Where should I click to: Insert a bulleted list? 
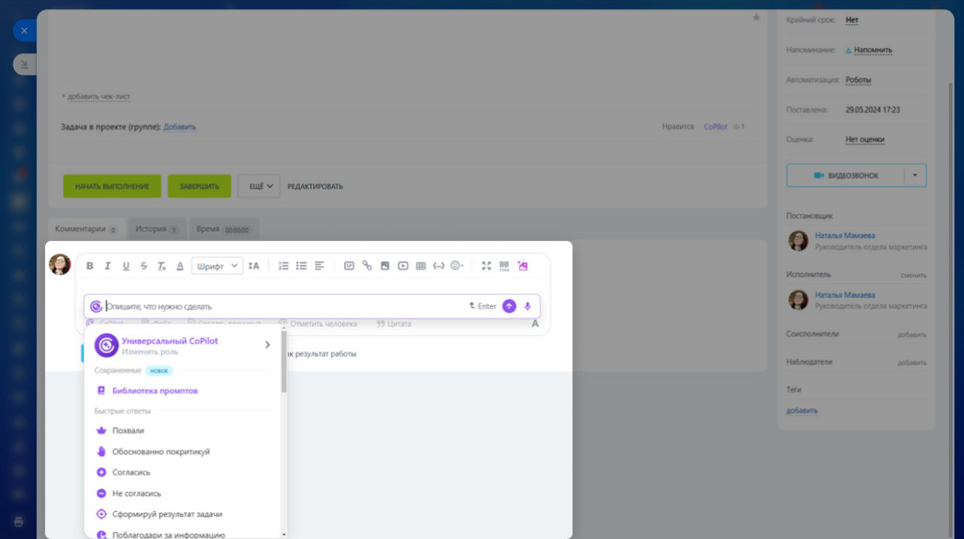[x=301, y=266]
